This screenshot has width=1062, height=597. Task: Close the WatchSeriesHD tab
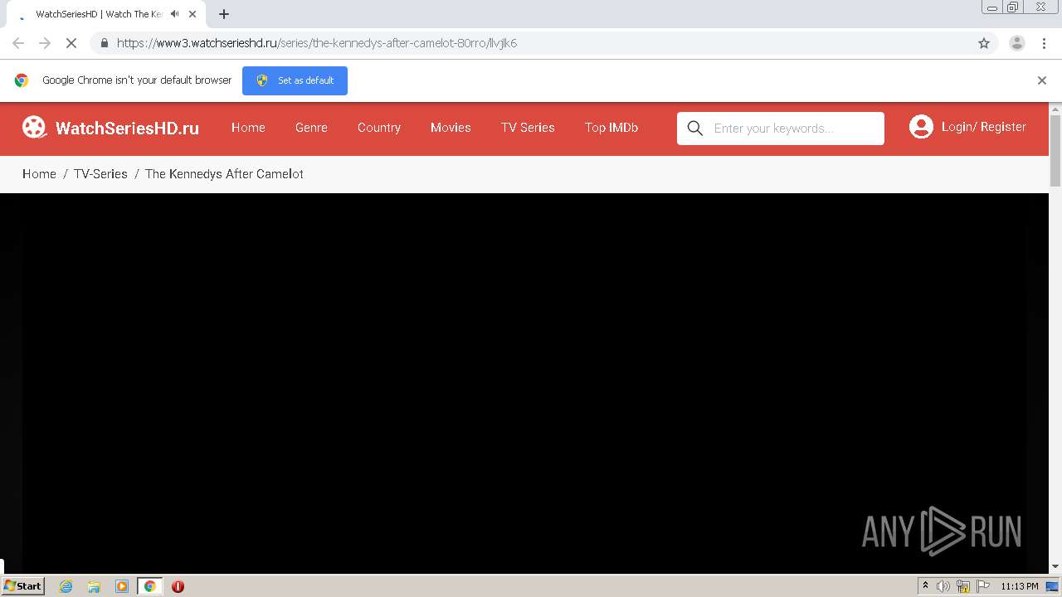tap(192, 14)
